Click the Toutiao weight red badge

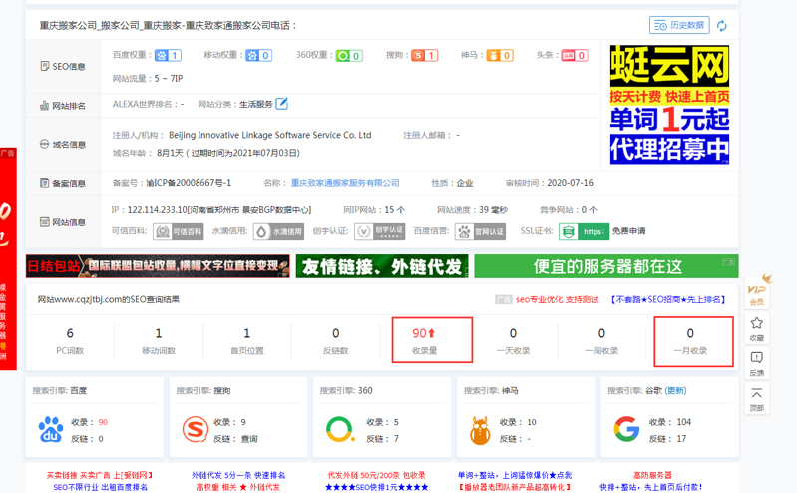click(575, 56)
